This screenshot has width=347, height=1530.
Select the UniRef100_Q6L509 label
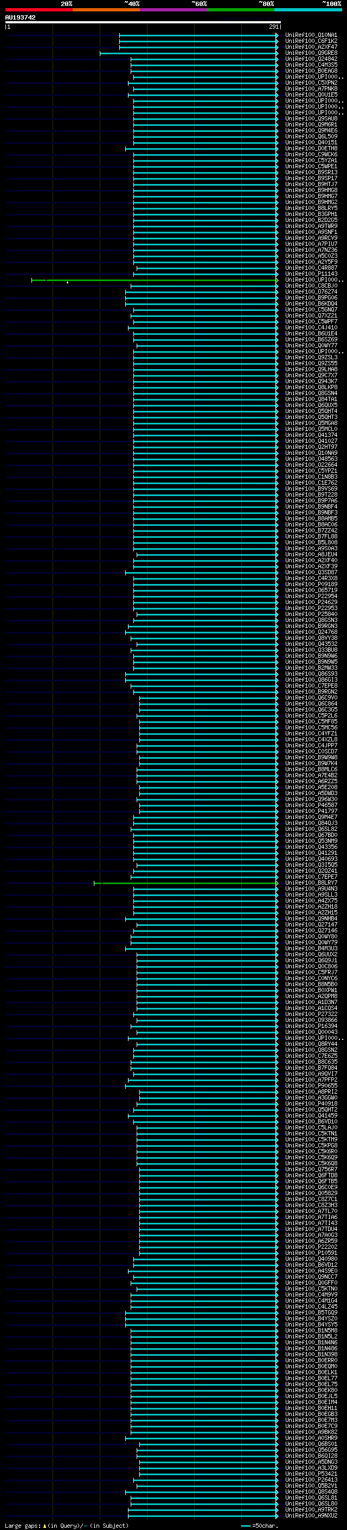pos(311,137)
